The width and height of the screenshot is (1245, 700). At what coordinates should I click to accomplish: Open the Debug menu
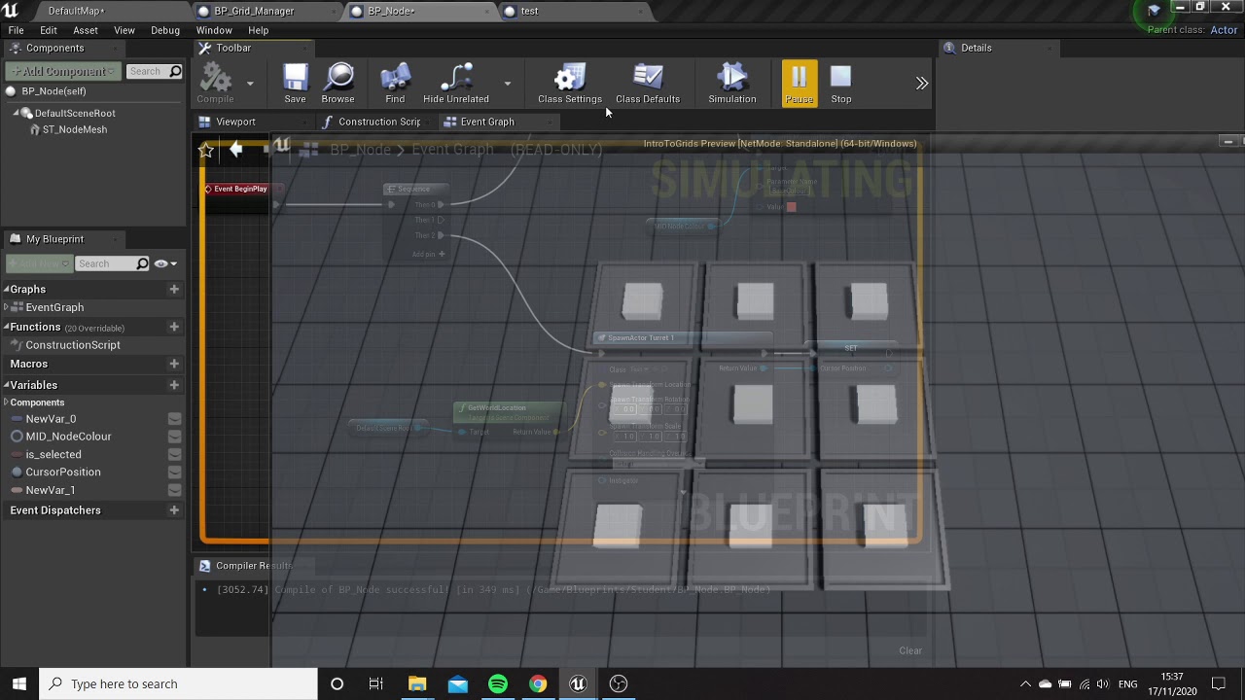pos(165,30)
